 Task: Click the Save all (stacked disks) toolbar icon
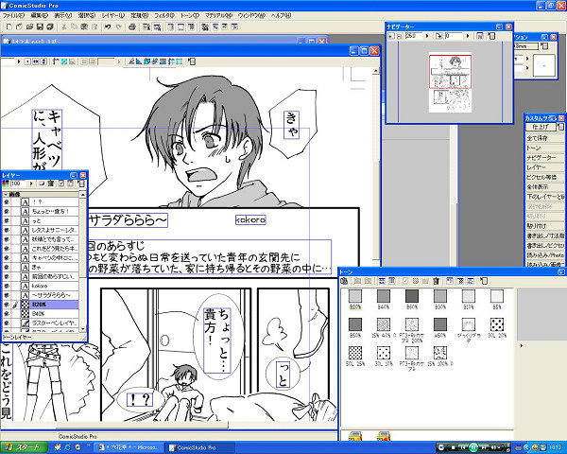[50, 26]
